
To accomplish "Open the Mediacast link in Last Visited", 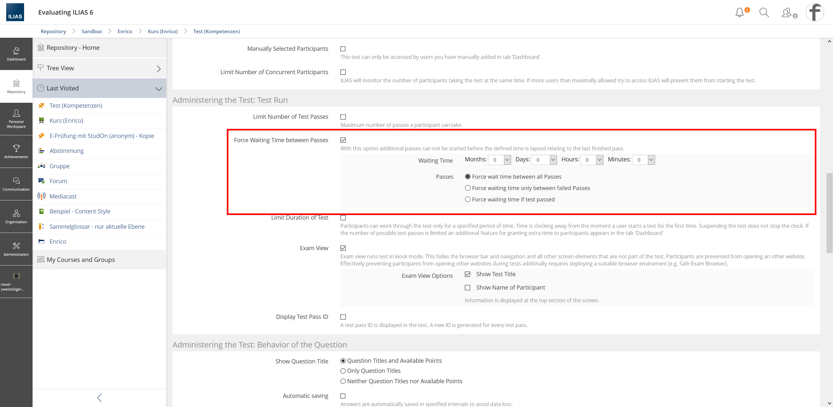I will (63, 196).
